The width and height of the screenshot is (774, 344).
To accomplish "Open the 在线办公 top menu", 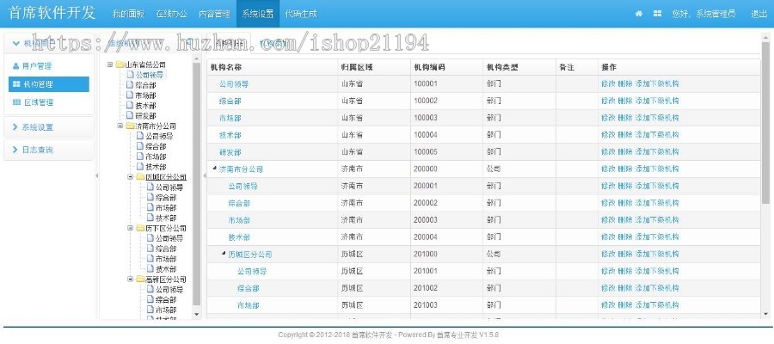I will (171, 14).
